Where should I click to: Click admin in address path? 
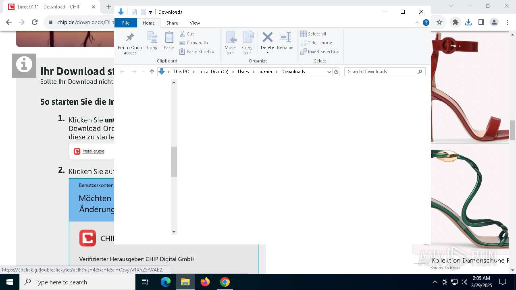(265, 72)
